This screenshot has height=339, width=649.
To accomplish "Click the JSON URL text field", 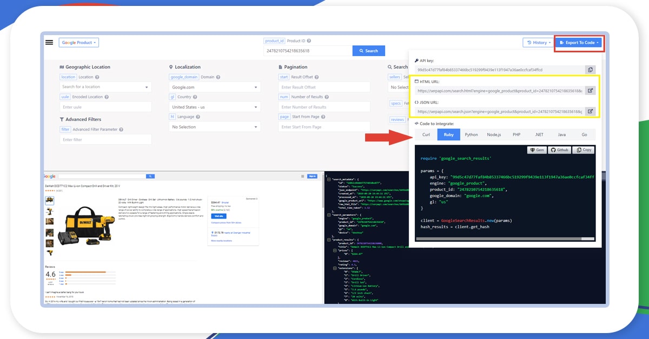I will pyautogui.click(x=500, y=112).
